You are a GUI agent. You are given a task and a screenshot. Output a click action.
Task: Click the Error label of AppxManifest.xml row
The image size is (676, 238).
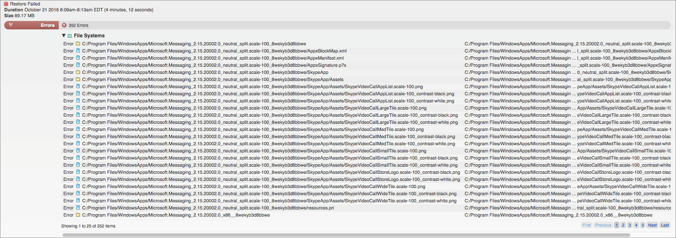[68, 58]
